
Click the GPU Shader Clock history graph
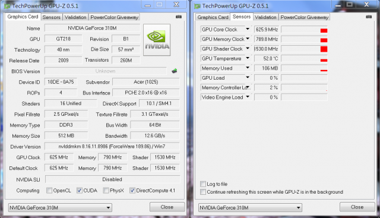pos(305,49)
